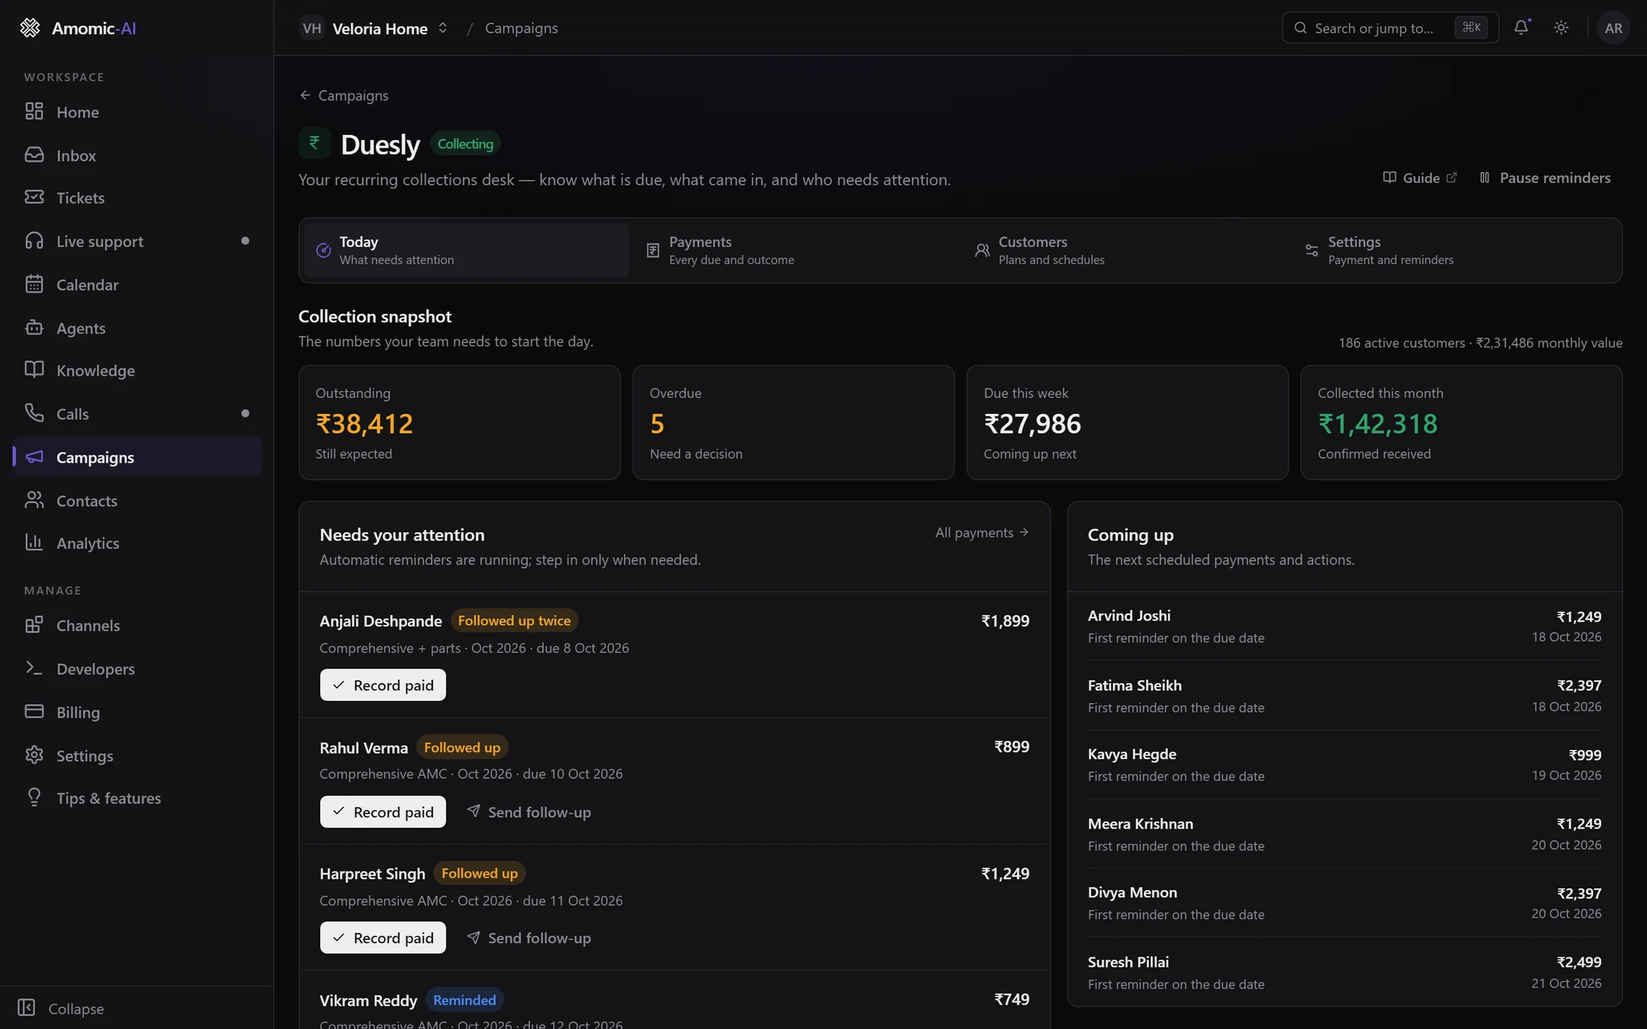Send follow-up to Harpreet Singh

[x=528, y=938]
